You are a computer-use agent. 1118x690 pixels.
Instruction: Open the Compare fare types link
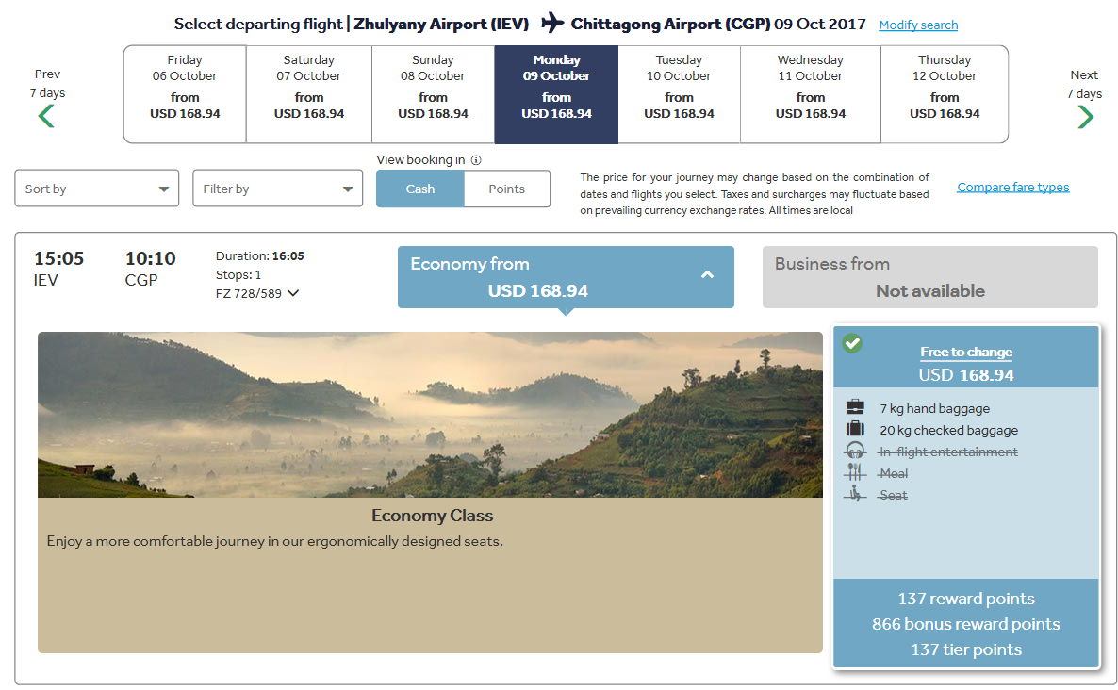coord(1012,187)
